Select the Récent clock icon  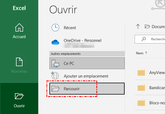click(55, 28)
